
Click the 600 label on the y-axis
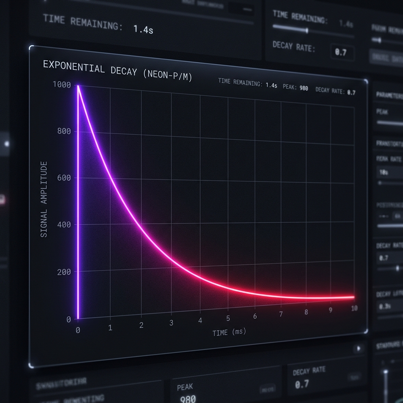[64, 177]
